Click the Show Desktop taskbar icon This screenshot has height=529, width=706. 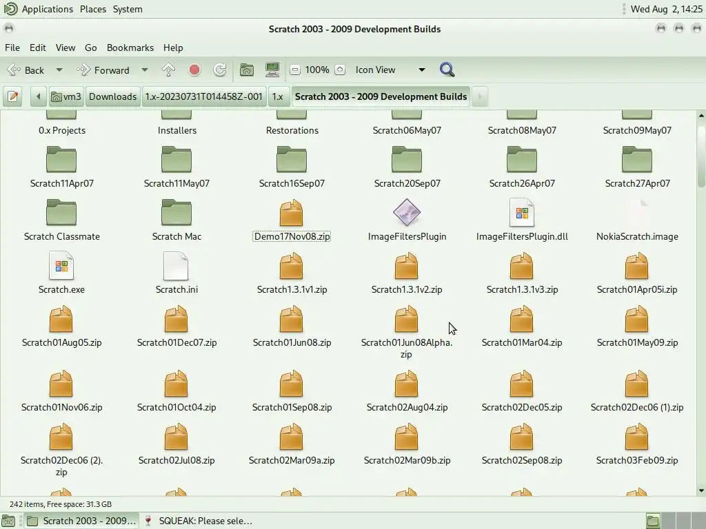pyautogui.click(x=8, y=521)
